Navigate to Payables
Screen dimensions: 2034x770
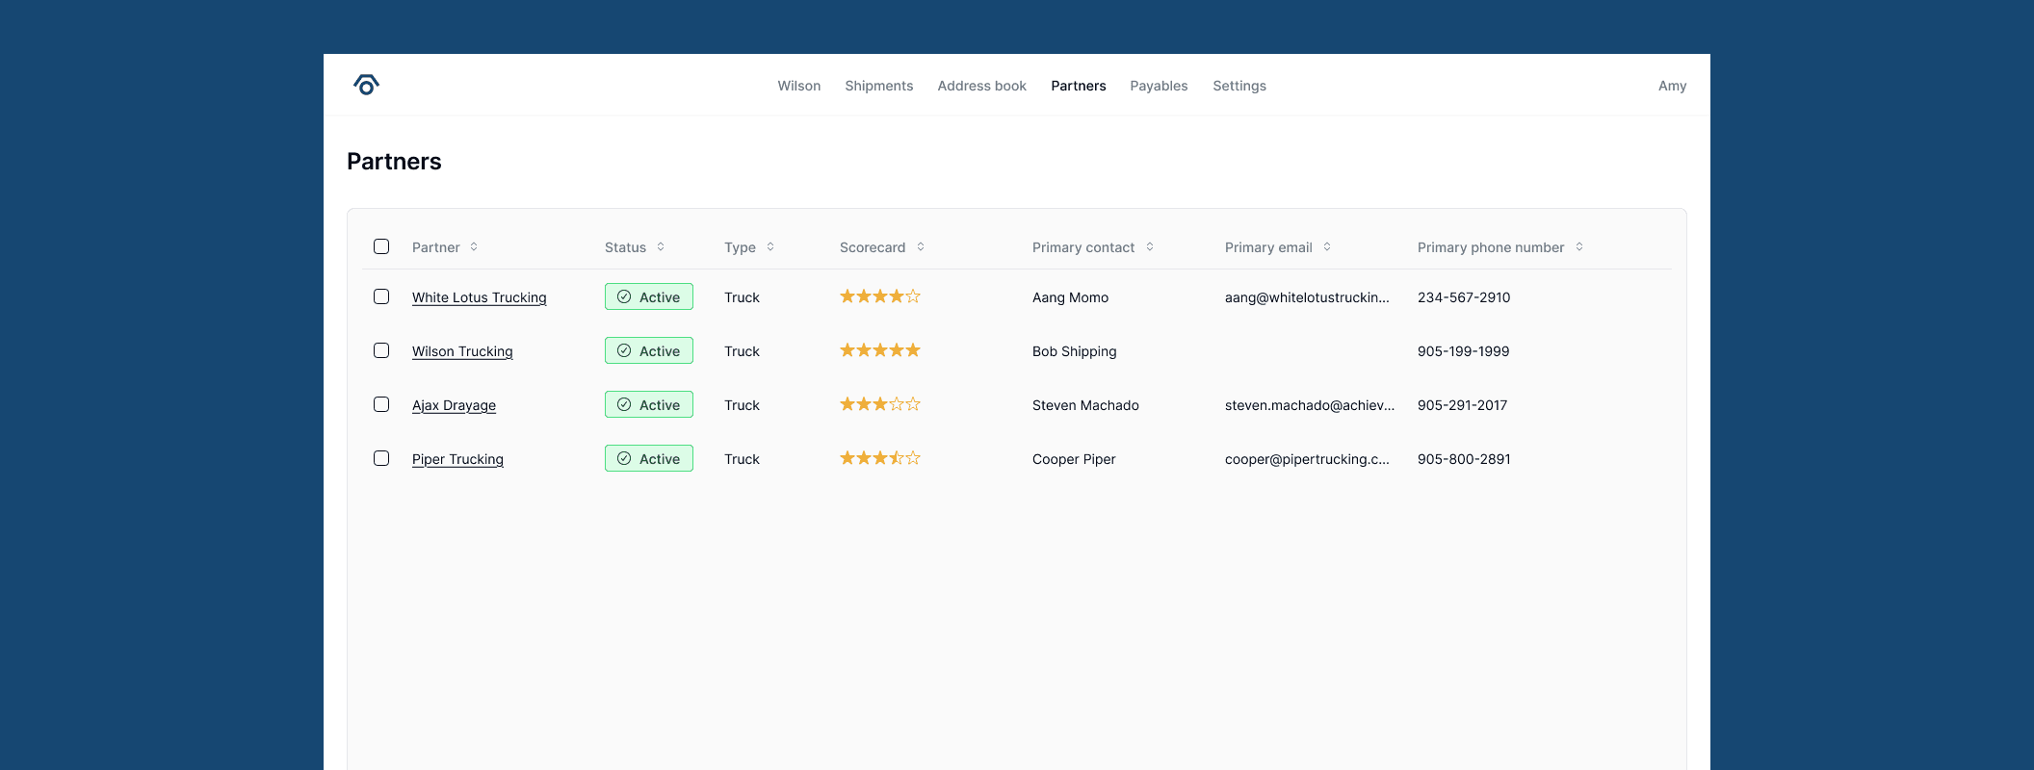[x=1159, y=86]
